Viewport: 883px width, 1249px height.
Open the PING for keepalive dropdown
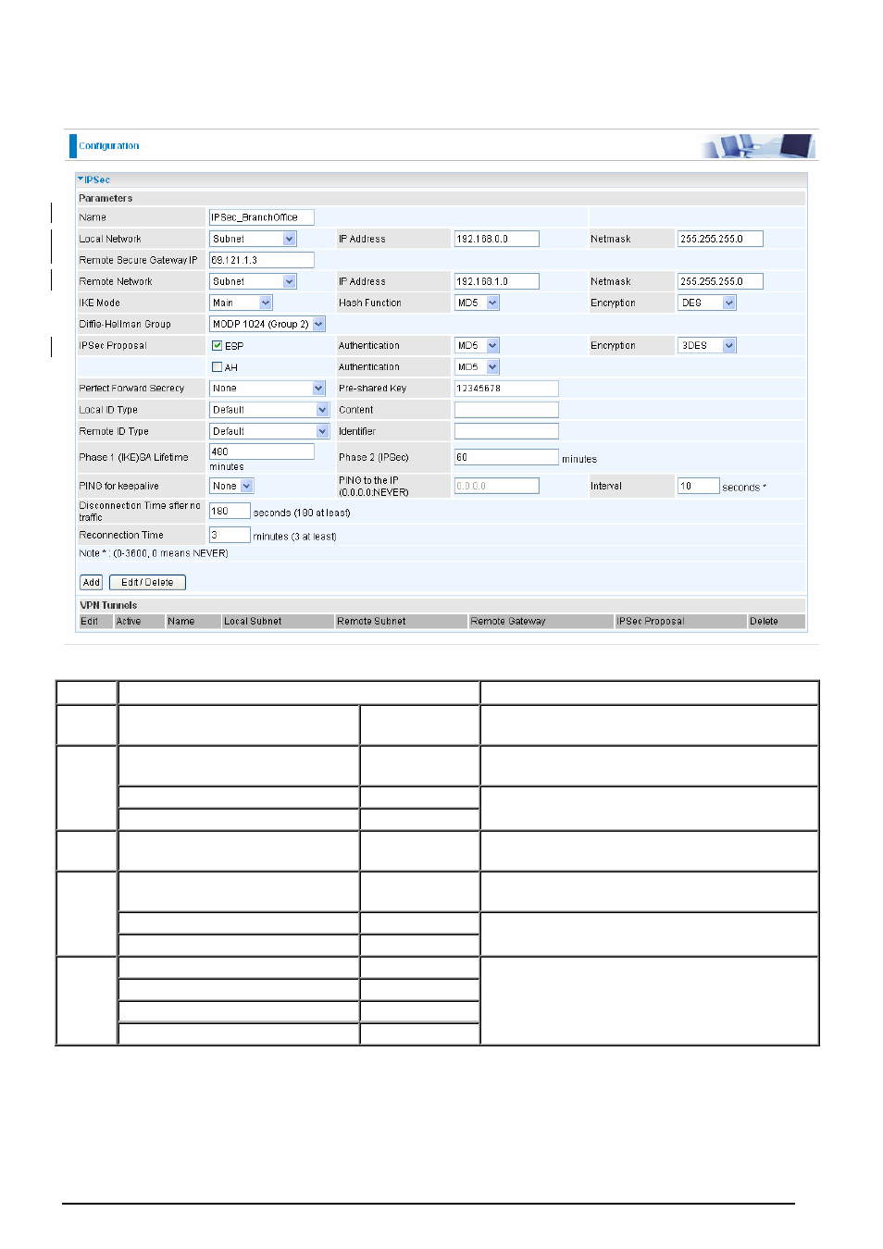tap(231, 486)
